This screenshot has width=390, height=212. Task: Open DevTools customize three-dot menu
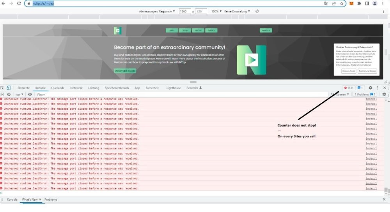(378, 88)
